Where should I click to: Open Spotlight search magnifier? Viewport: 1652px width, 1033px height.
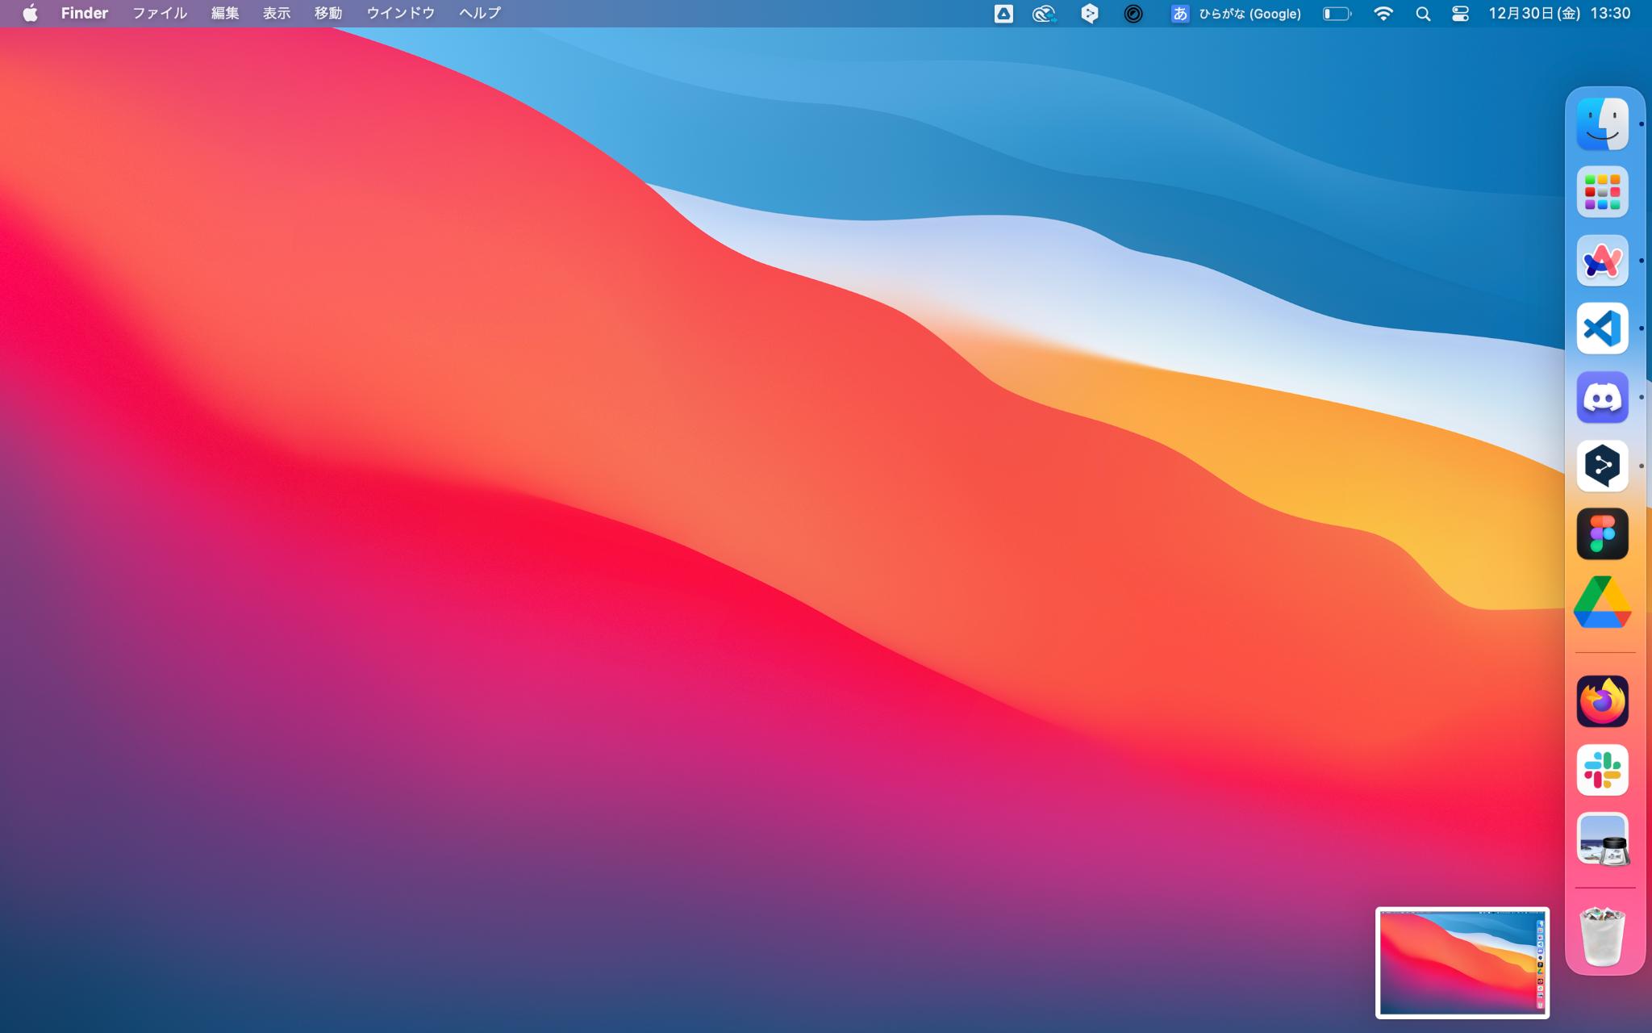[x=1423, y=14]
